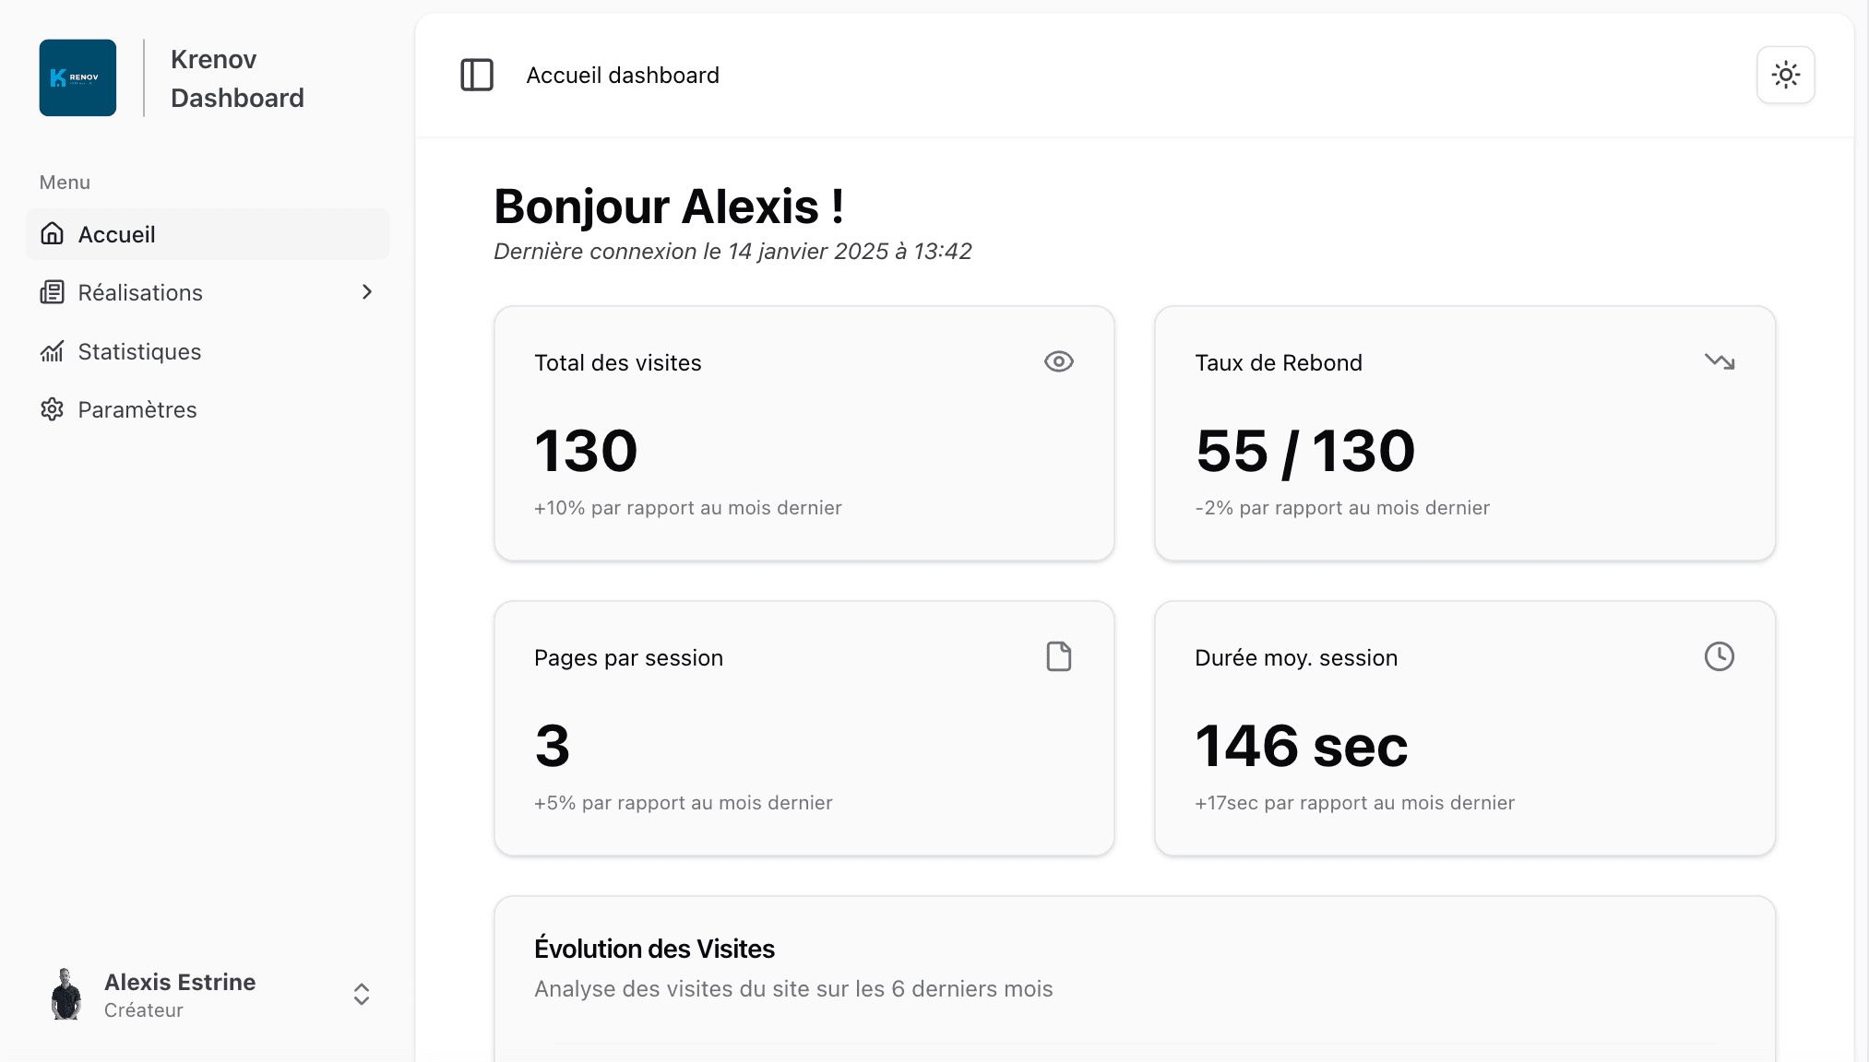Screen dimensions: 1869x1062
Task: Click the Accueil dashboard breadcrumb
Action: pyautogui.click(x=623, y=76)
